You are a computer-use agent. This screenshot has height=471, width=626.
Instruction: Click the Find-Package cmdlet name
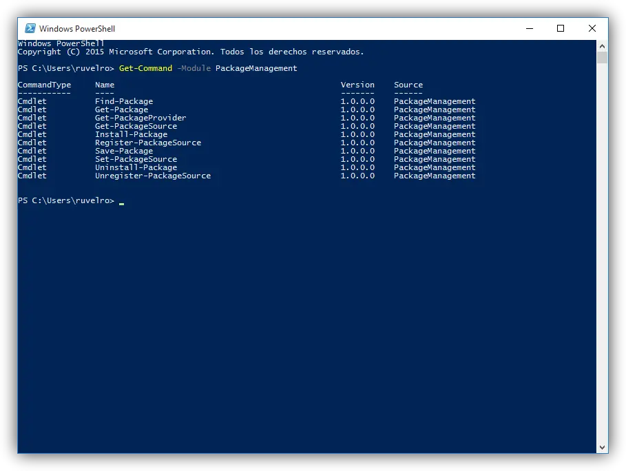tap(124, 101)
